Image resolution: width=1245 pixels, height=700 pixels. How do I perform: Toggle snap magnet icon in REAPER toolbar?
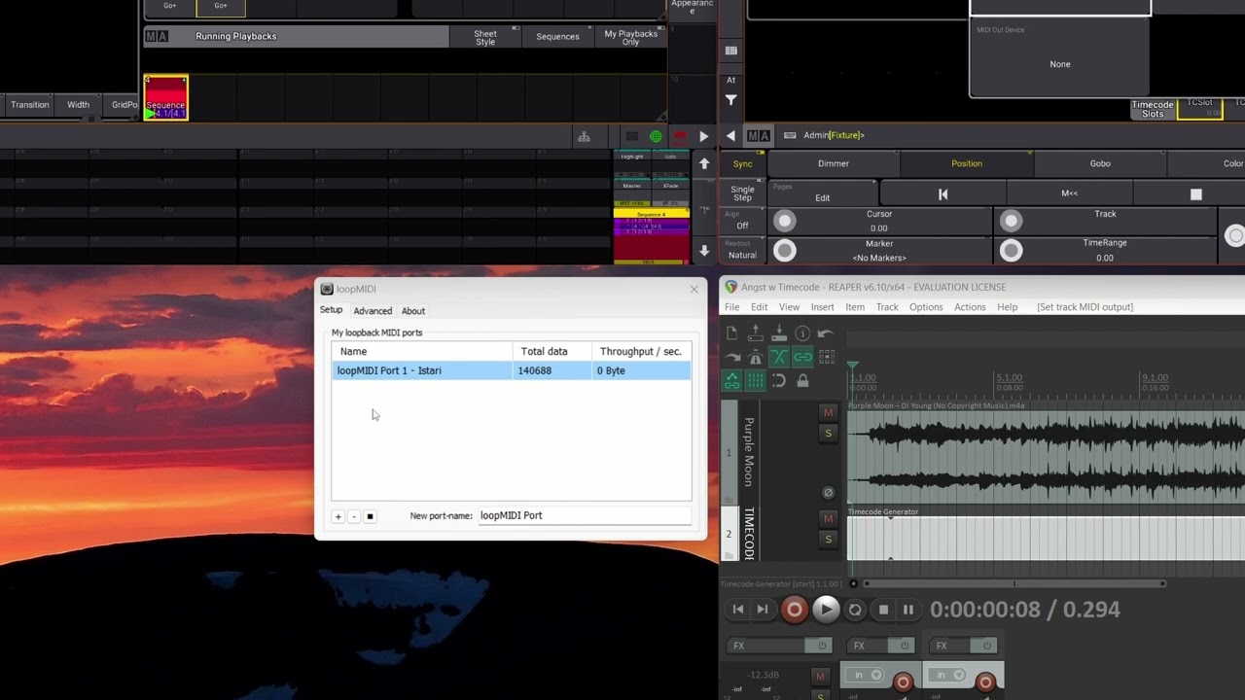779,380
